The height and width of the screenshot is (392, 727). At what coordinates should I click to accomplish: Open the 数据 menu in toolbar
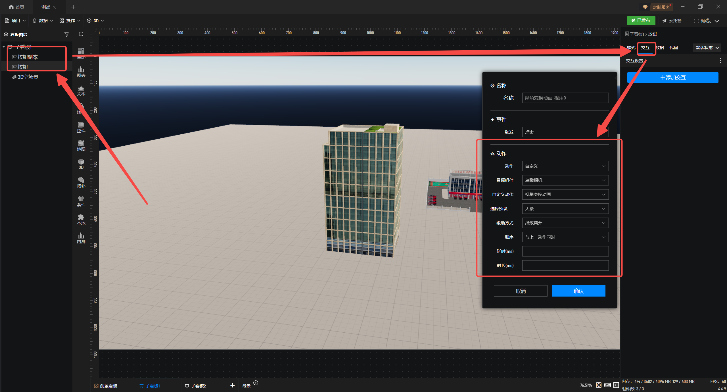tap(43, 21)
